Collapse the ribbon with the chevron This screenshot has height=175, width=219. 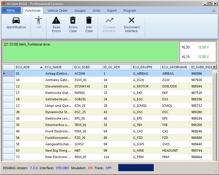214,11
